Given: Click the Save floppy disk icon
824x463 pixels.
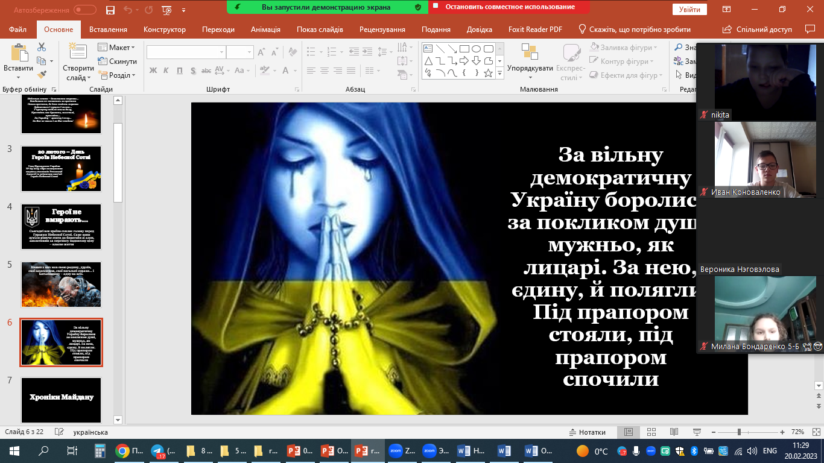Looking at the screenshot, I should pos(110,10).
